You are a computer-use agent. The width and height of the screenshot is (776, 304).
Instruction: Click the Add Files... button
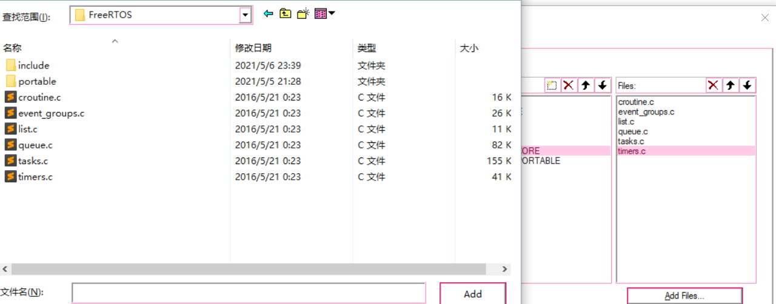point(684,296)
